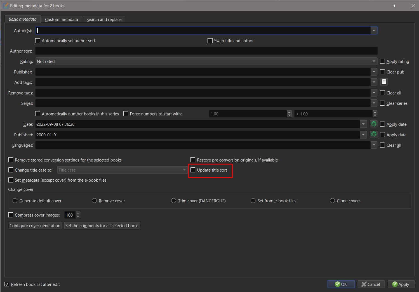Increase the compress cover images value

78,213
